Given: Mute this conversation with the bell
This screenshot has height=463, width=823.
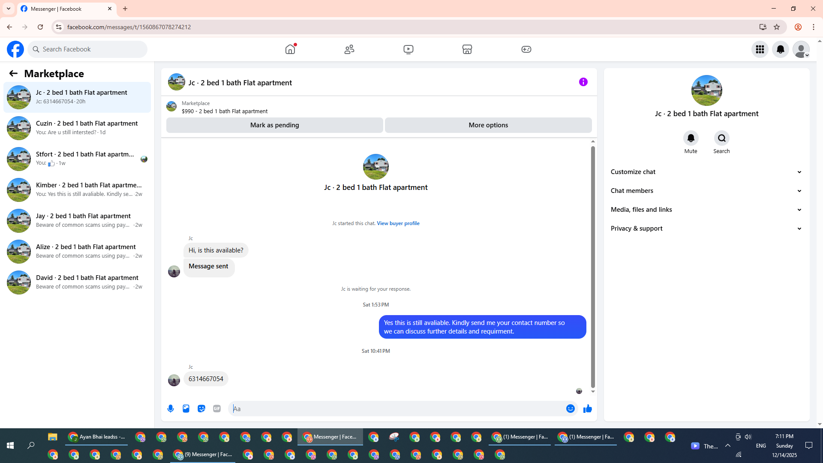Looking at the screenshot, I should pos(691,138).
